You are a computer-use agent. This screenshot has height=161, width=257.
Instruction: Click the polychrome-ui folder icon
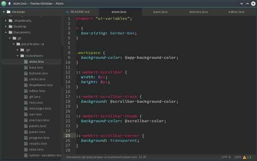[x=18, y=44]
